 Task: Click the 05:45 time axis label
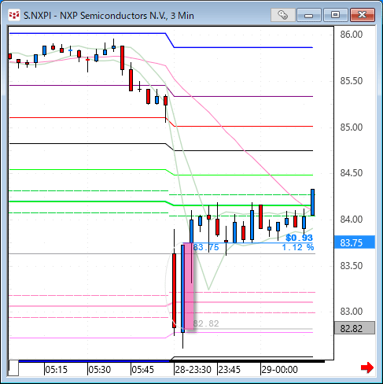click(143, 370)
